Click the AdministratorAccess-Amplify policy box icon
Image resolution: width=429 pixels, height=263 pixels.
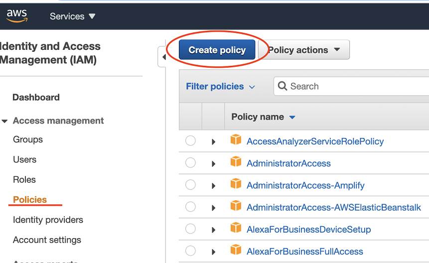pos(236,184)
